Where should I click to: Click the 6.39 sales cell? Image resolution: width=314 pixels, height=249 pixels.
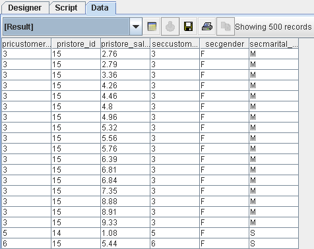click(125, 159)
